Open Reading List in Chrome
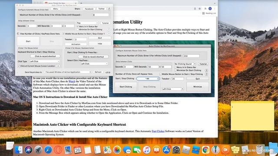This screenshot has width=278, height=156. (209, 13)
